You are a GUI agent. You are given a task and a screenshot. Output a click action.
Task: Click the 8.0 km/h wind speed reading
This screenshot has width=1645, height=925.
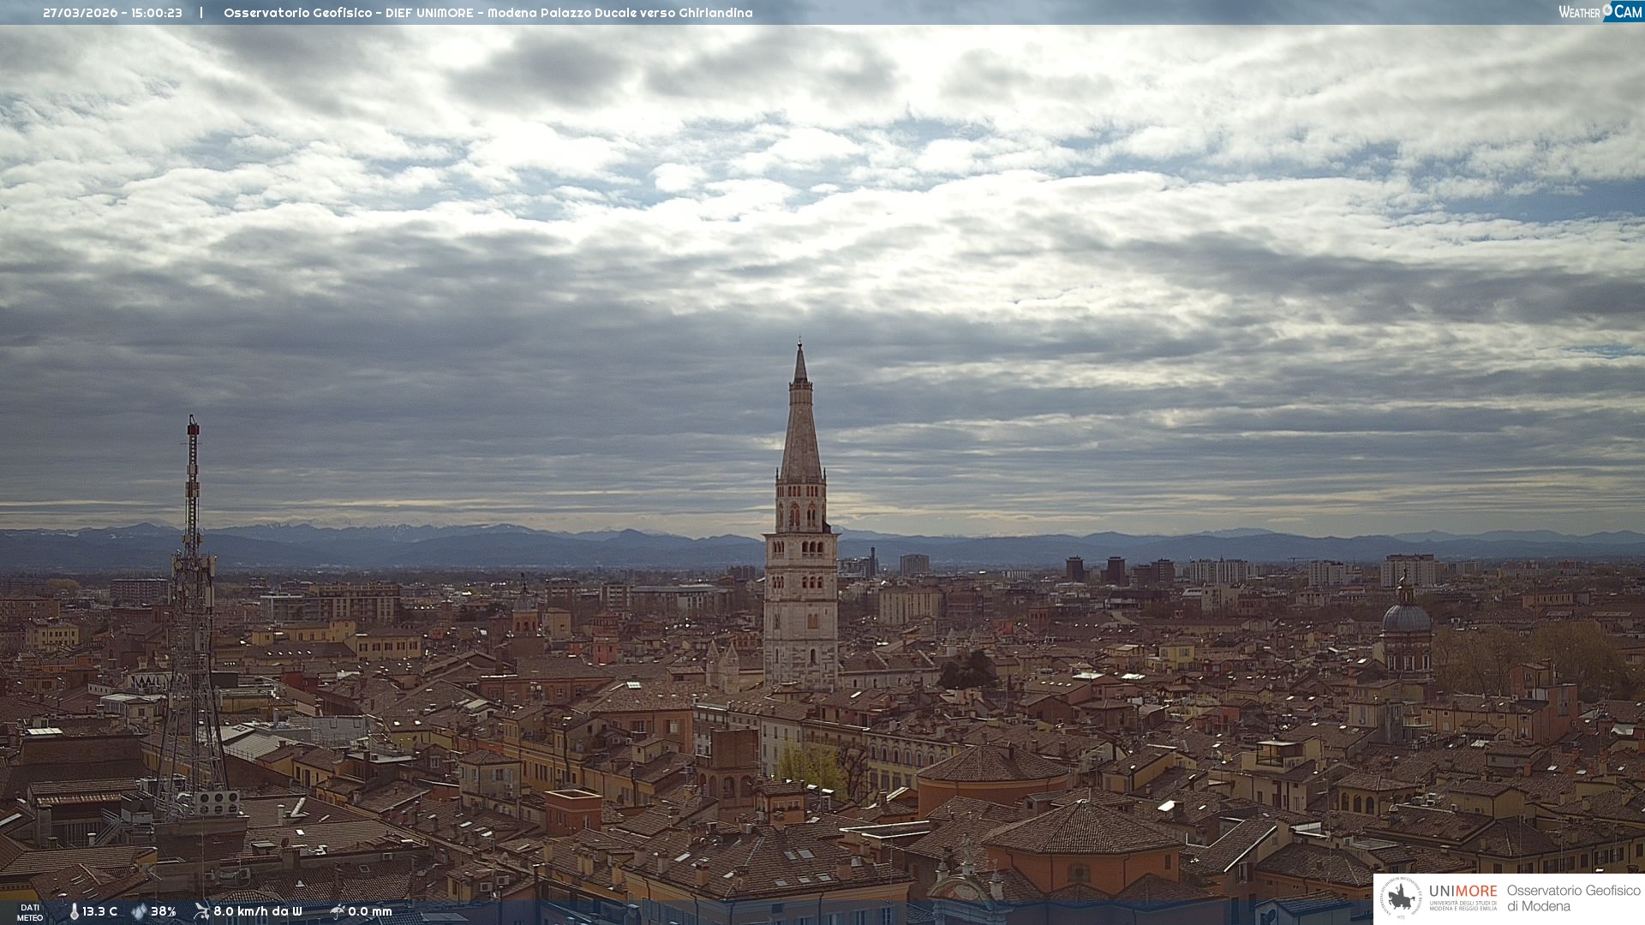click(257, 911)
